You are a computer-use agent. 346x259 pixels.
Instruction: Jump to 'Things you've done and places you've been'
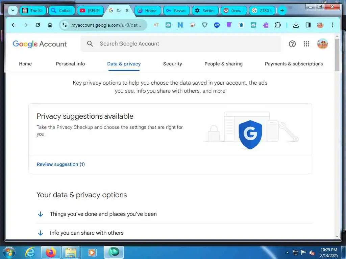point(103,214)
